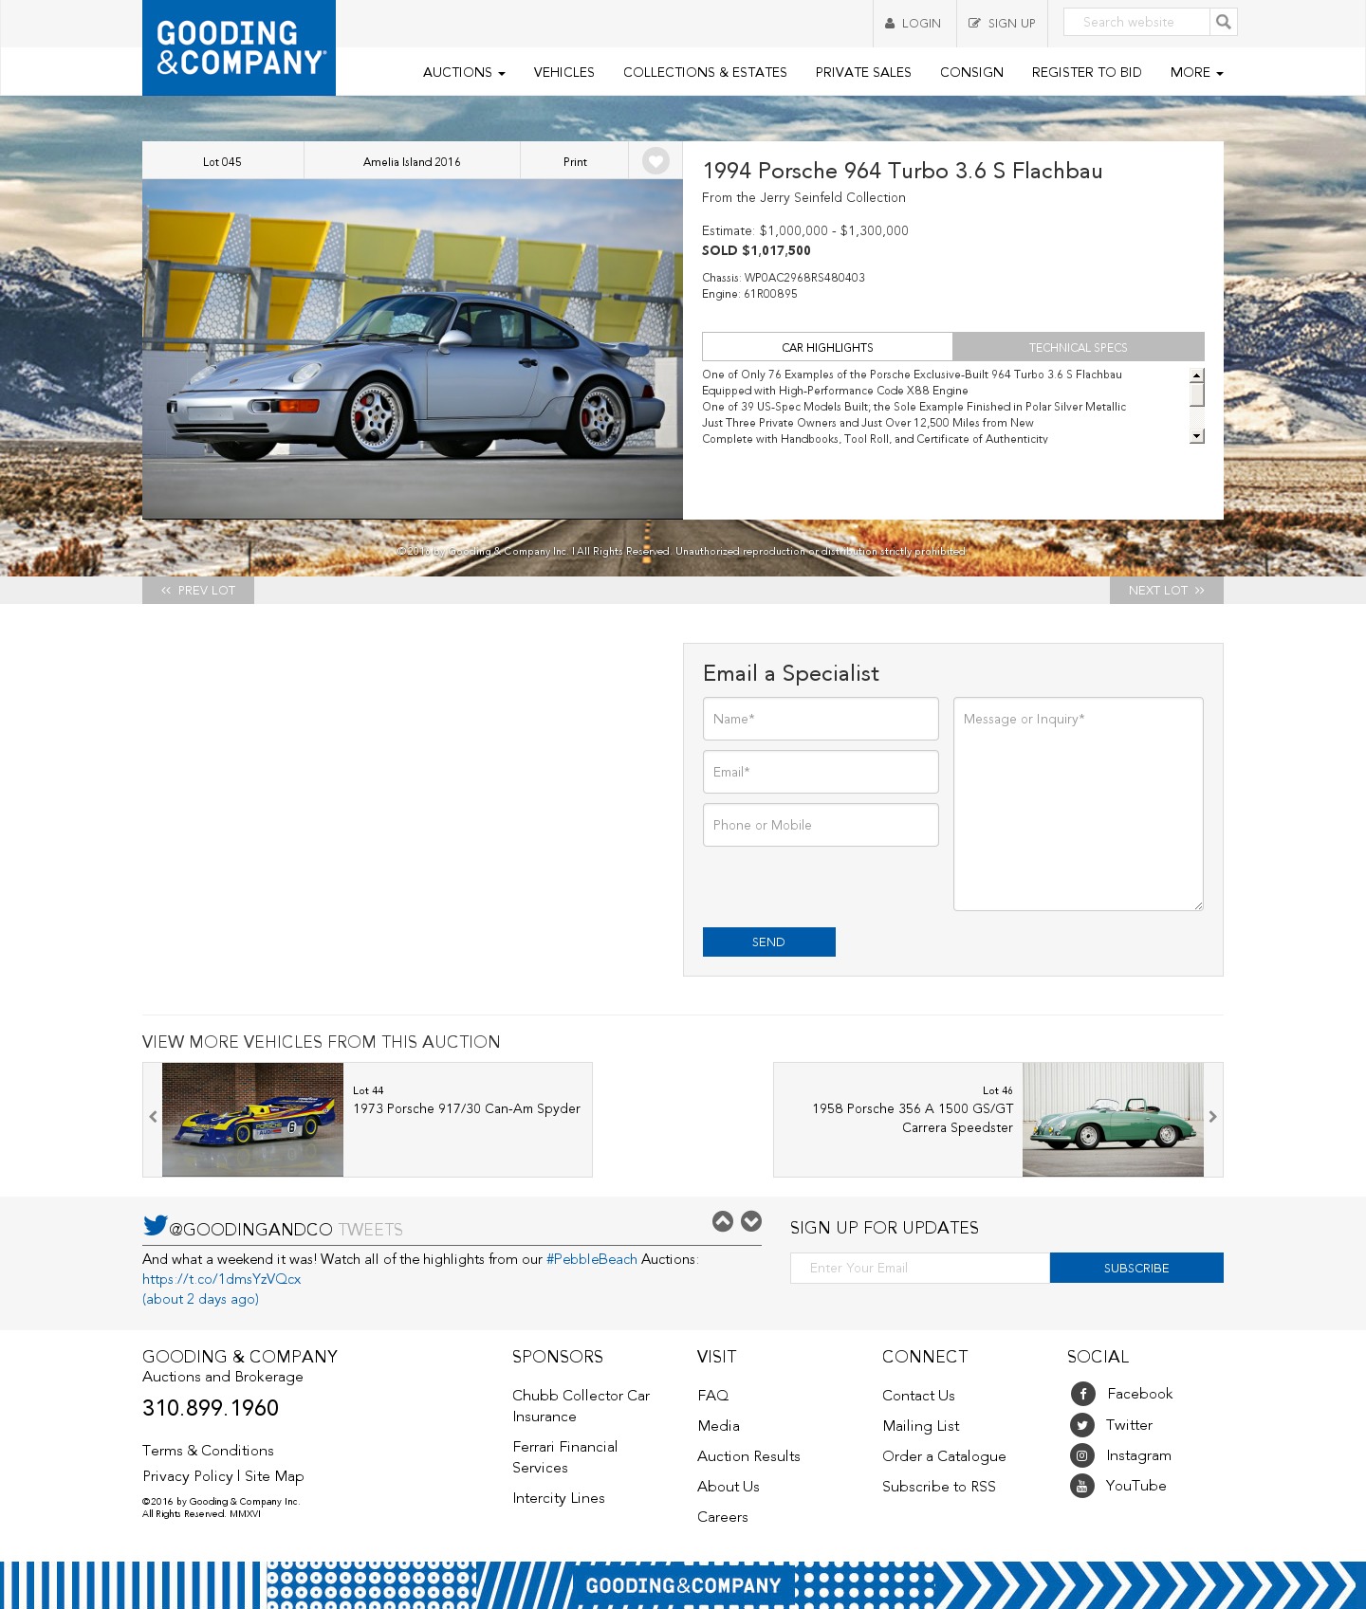Open the #PebbleBeach hashtag link
The height and width of the screenshot is (1609, 1366).
point(592,1259)
